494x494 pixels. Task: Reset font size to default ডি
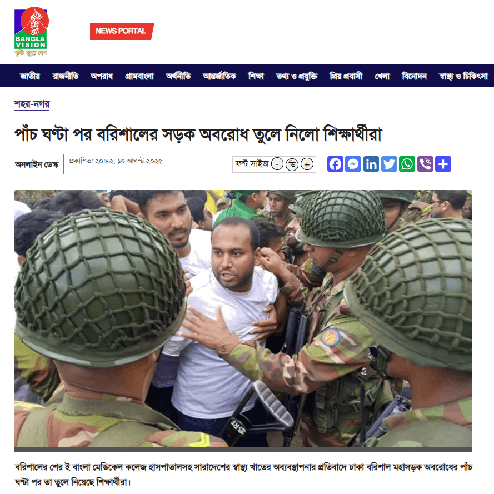coord(292,164)
